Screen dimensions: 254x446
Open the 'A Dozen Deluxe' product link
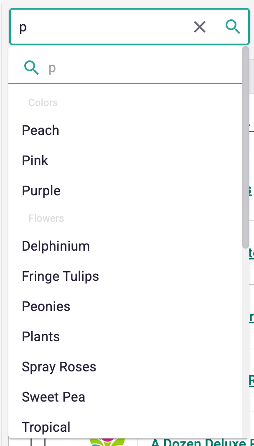click(202, 442)
